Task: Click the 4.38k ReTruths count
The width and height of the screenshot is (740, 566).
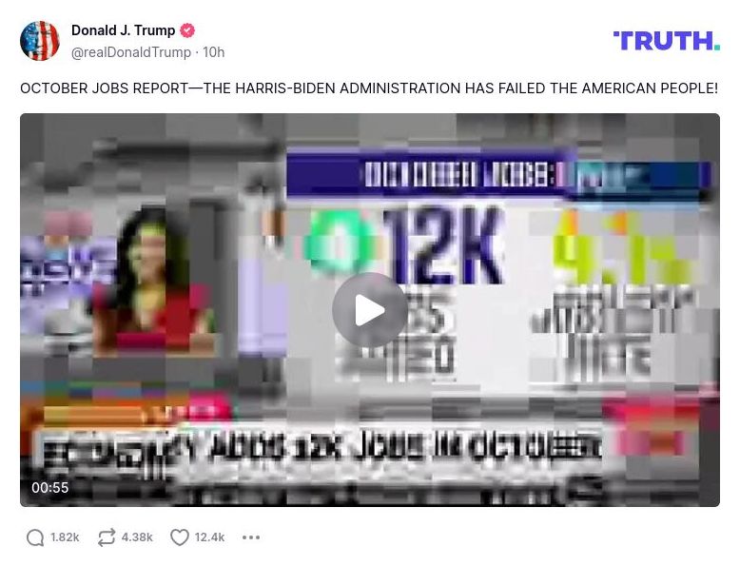Action: (137, 537)
